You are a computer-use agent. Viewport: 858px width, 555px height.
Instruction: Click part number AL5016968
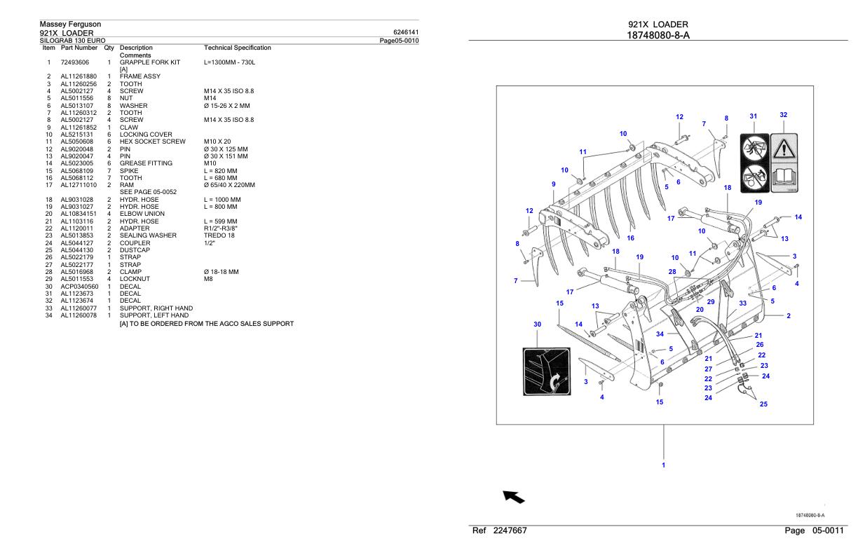[76, 272]
